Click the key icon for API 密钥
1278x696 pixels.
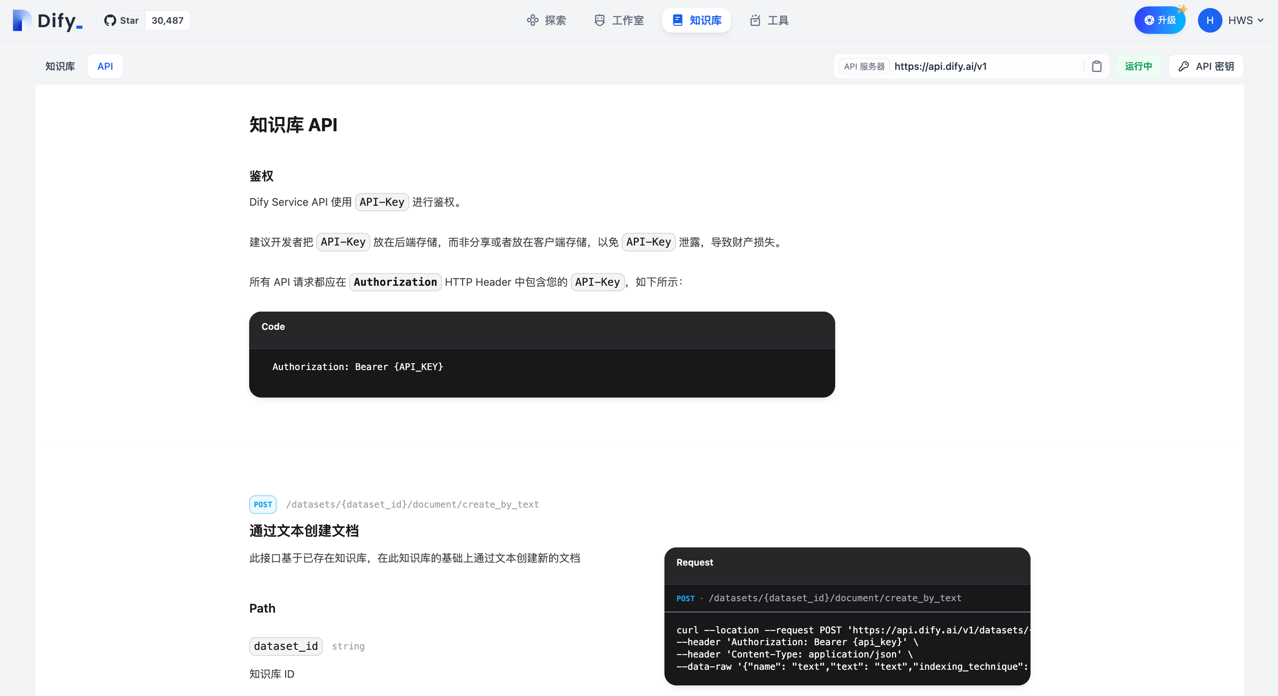(1184, 66)
